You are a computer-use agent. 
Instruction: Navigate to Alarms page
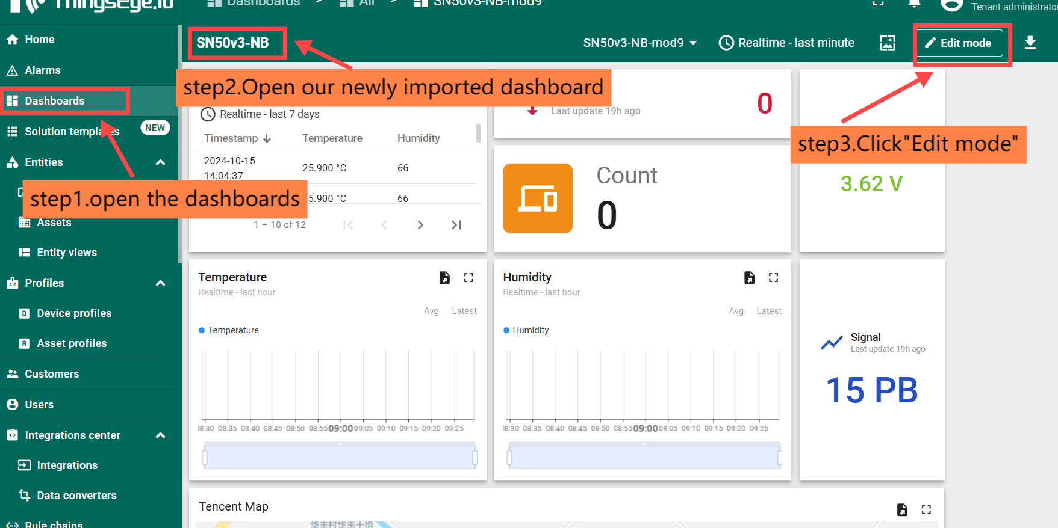coord(42,70)
